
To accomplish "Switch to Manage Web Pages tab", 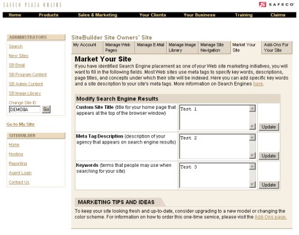I will click(x=119, y=47).
